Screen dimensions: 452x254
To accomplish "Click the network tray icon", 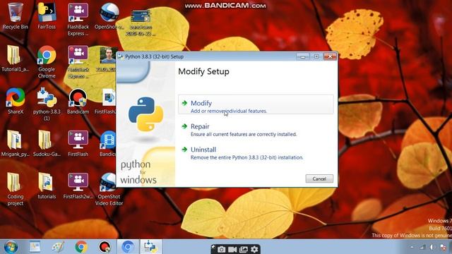I will 422,247.
